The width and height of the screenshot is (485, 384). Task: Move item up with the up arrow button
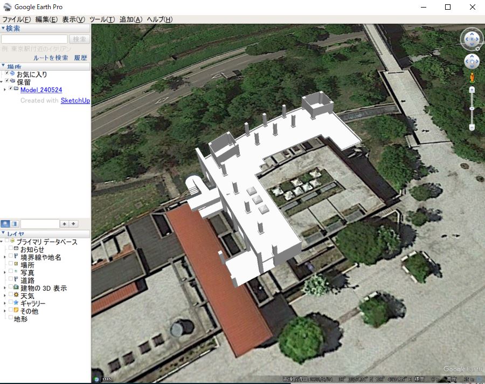pos(64,224)
